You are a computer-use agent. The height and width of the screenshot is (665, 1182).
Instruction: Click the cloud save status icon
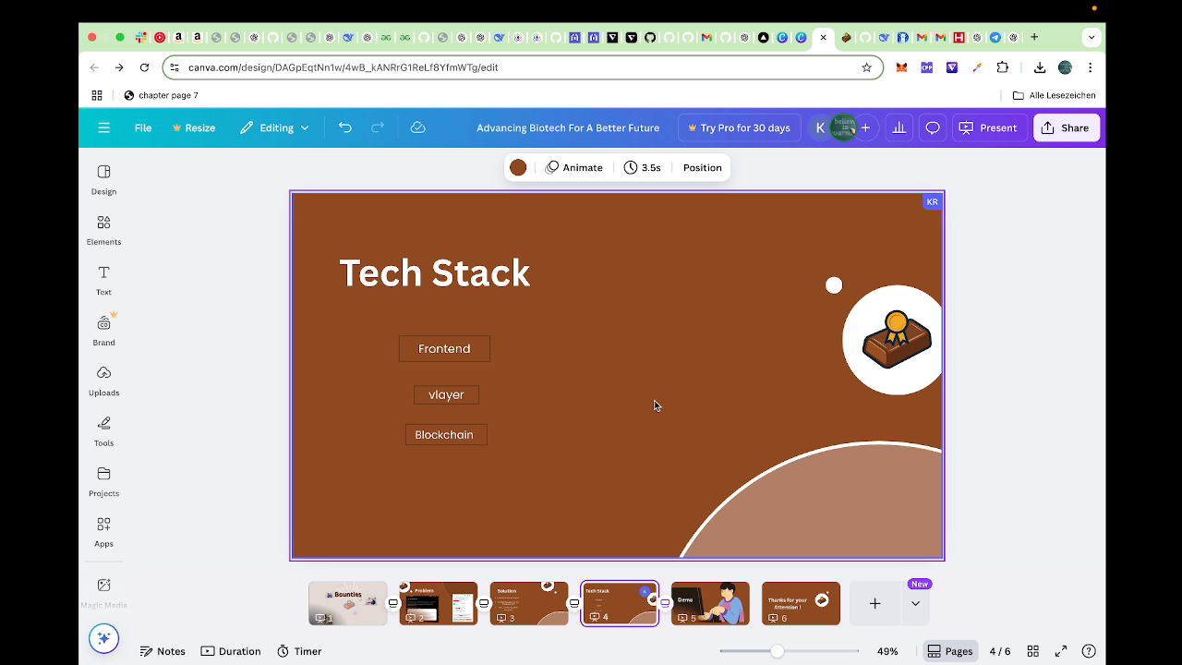click(x=417, y=127)
